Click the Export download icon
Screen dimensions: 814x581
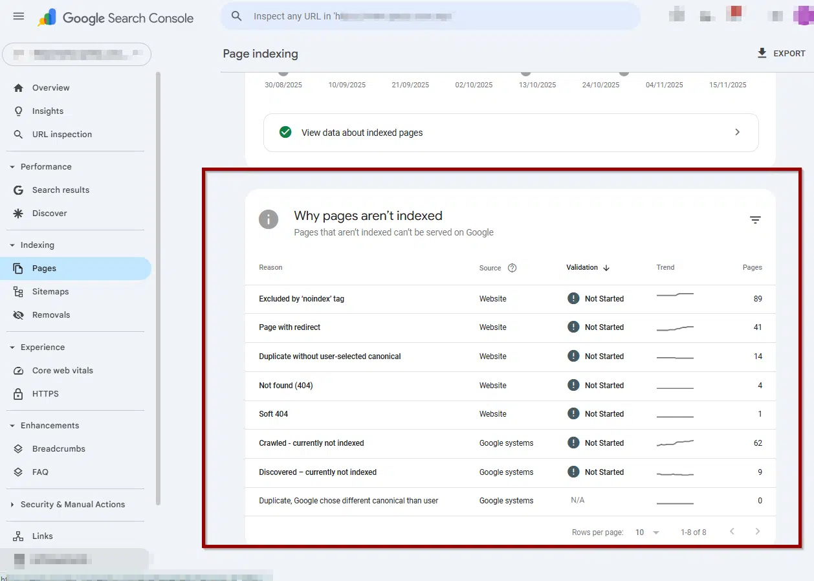pos(762,53)
